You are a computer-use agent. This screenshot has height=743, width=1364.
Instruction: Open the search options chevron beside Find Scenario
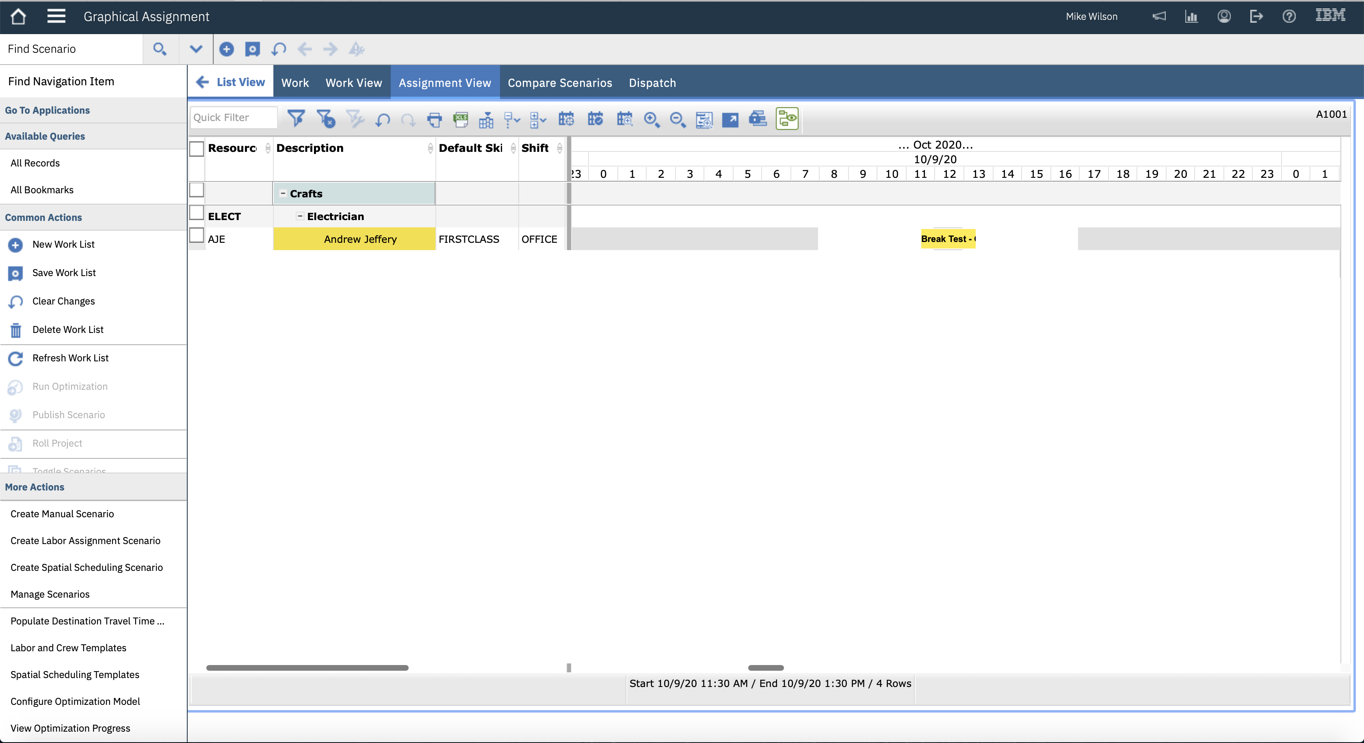(196, 49)
